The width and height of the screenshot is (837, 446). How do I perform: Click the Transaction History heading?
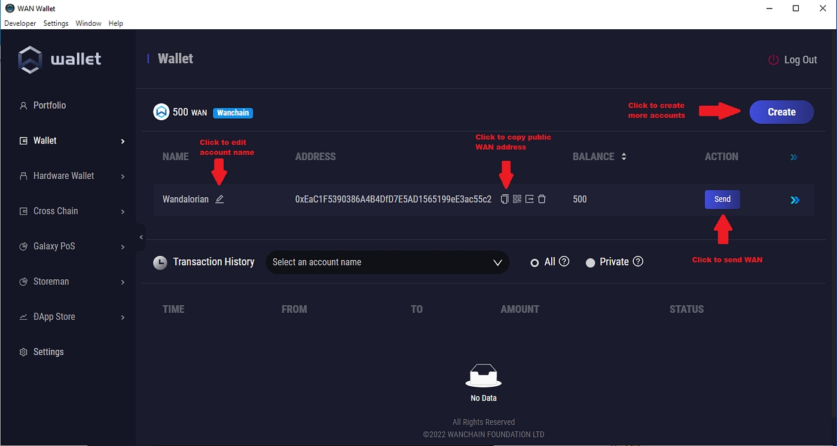[x=213, y=262]
